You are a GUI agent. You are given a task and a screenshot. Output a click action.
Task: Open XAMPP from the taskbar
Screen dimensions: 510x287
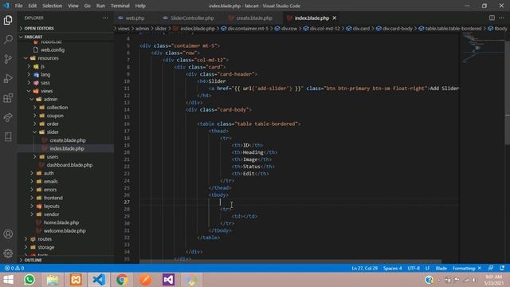point(76,280)
